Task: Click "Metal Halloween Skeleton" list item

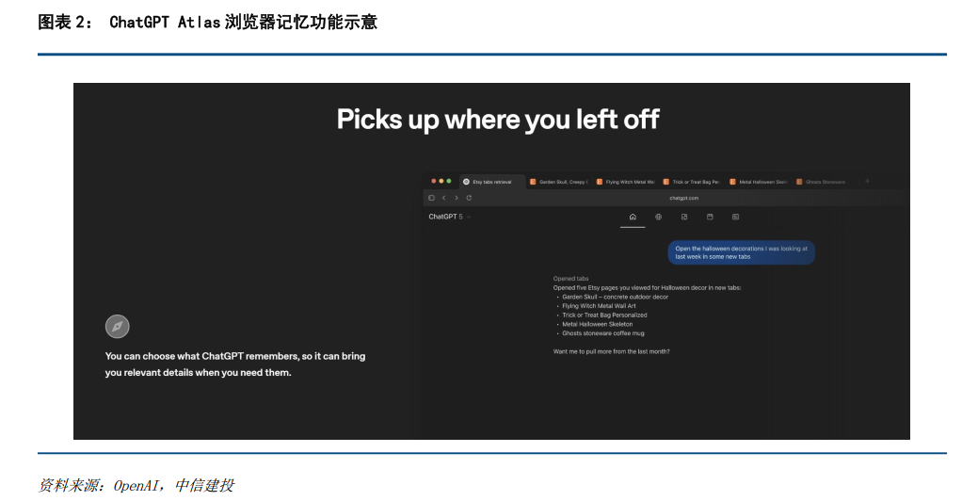Action: click(597, 325)
